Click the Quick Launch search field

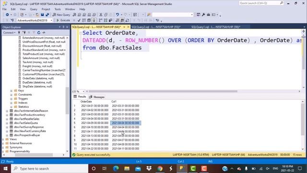click(x=261, y=3)
